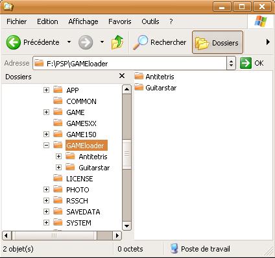Expand the GAME150 folder node

46,134
